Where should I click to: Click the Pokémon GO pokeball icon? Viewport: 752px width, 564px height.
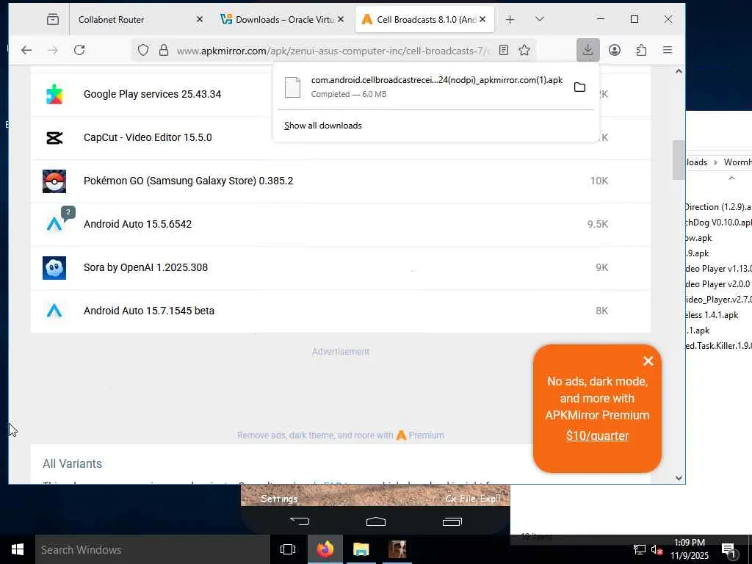click(x=54, y=181)
